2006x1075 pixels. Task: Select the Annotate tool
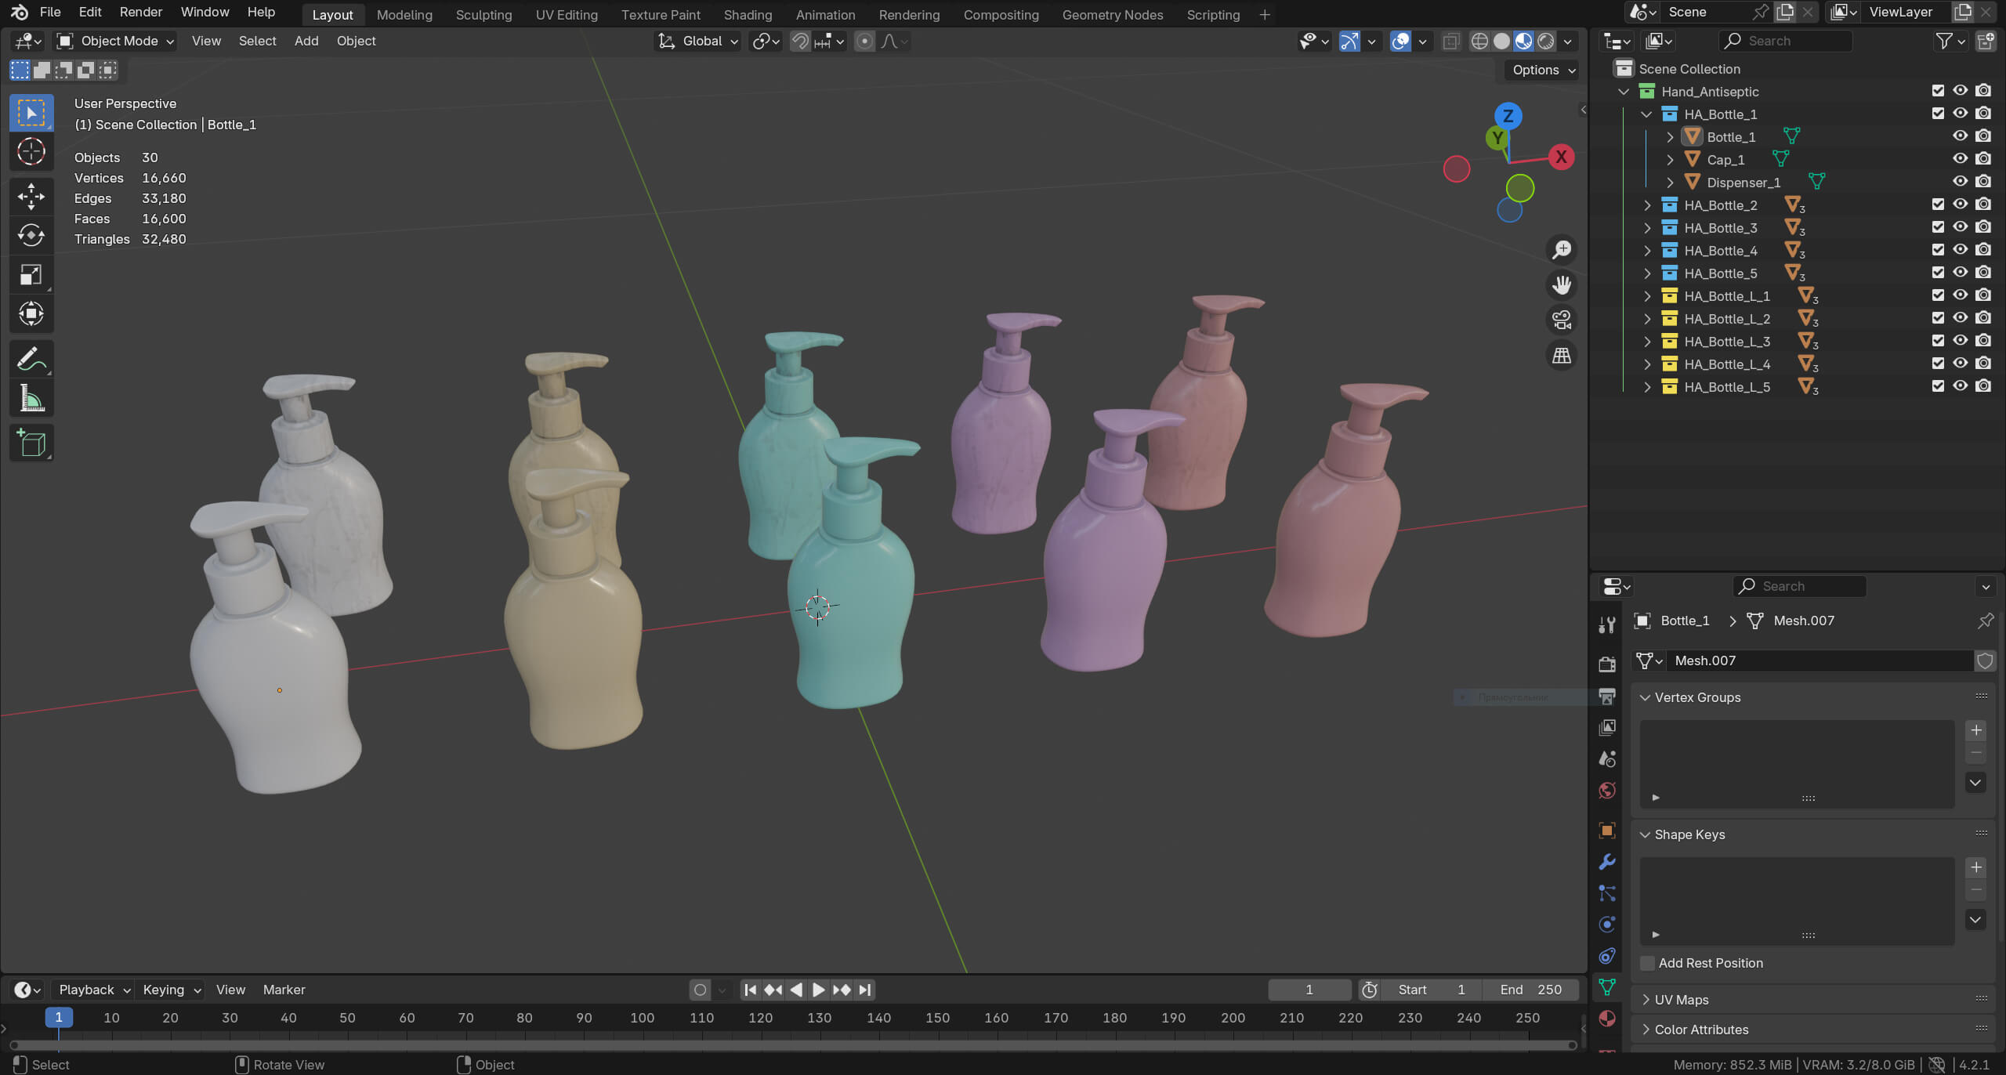[x=31, y=360]
